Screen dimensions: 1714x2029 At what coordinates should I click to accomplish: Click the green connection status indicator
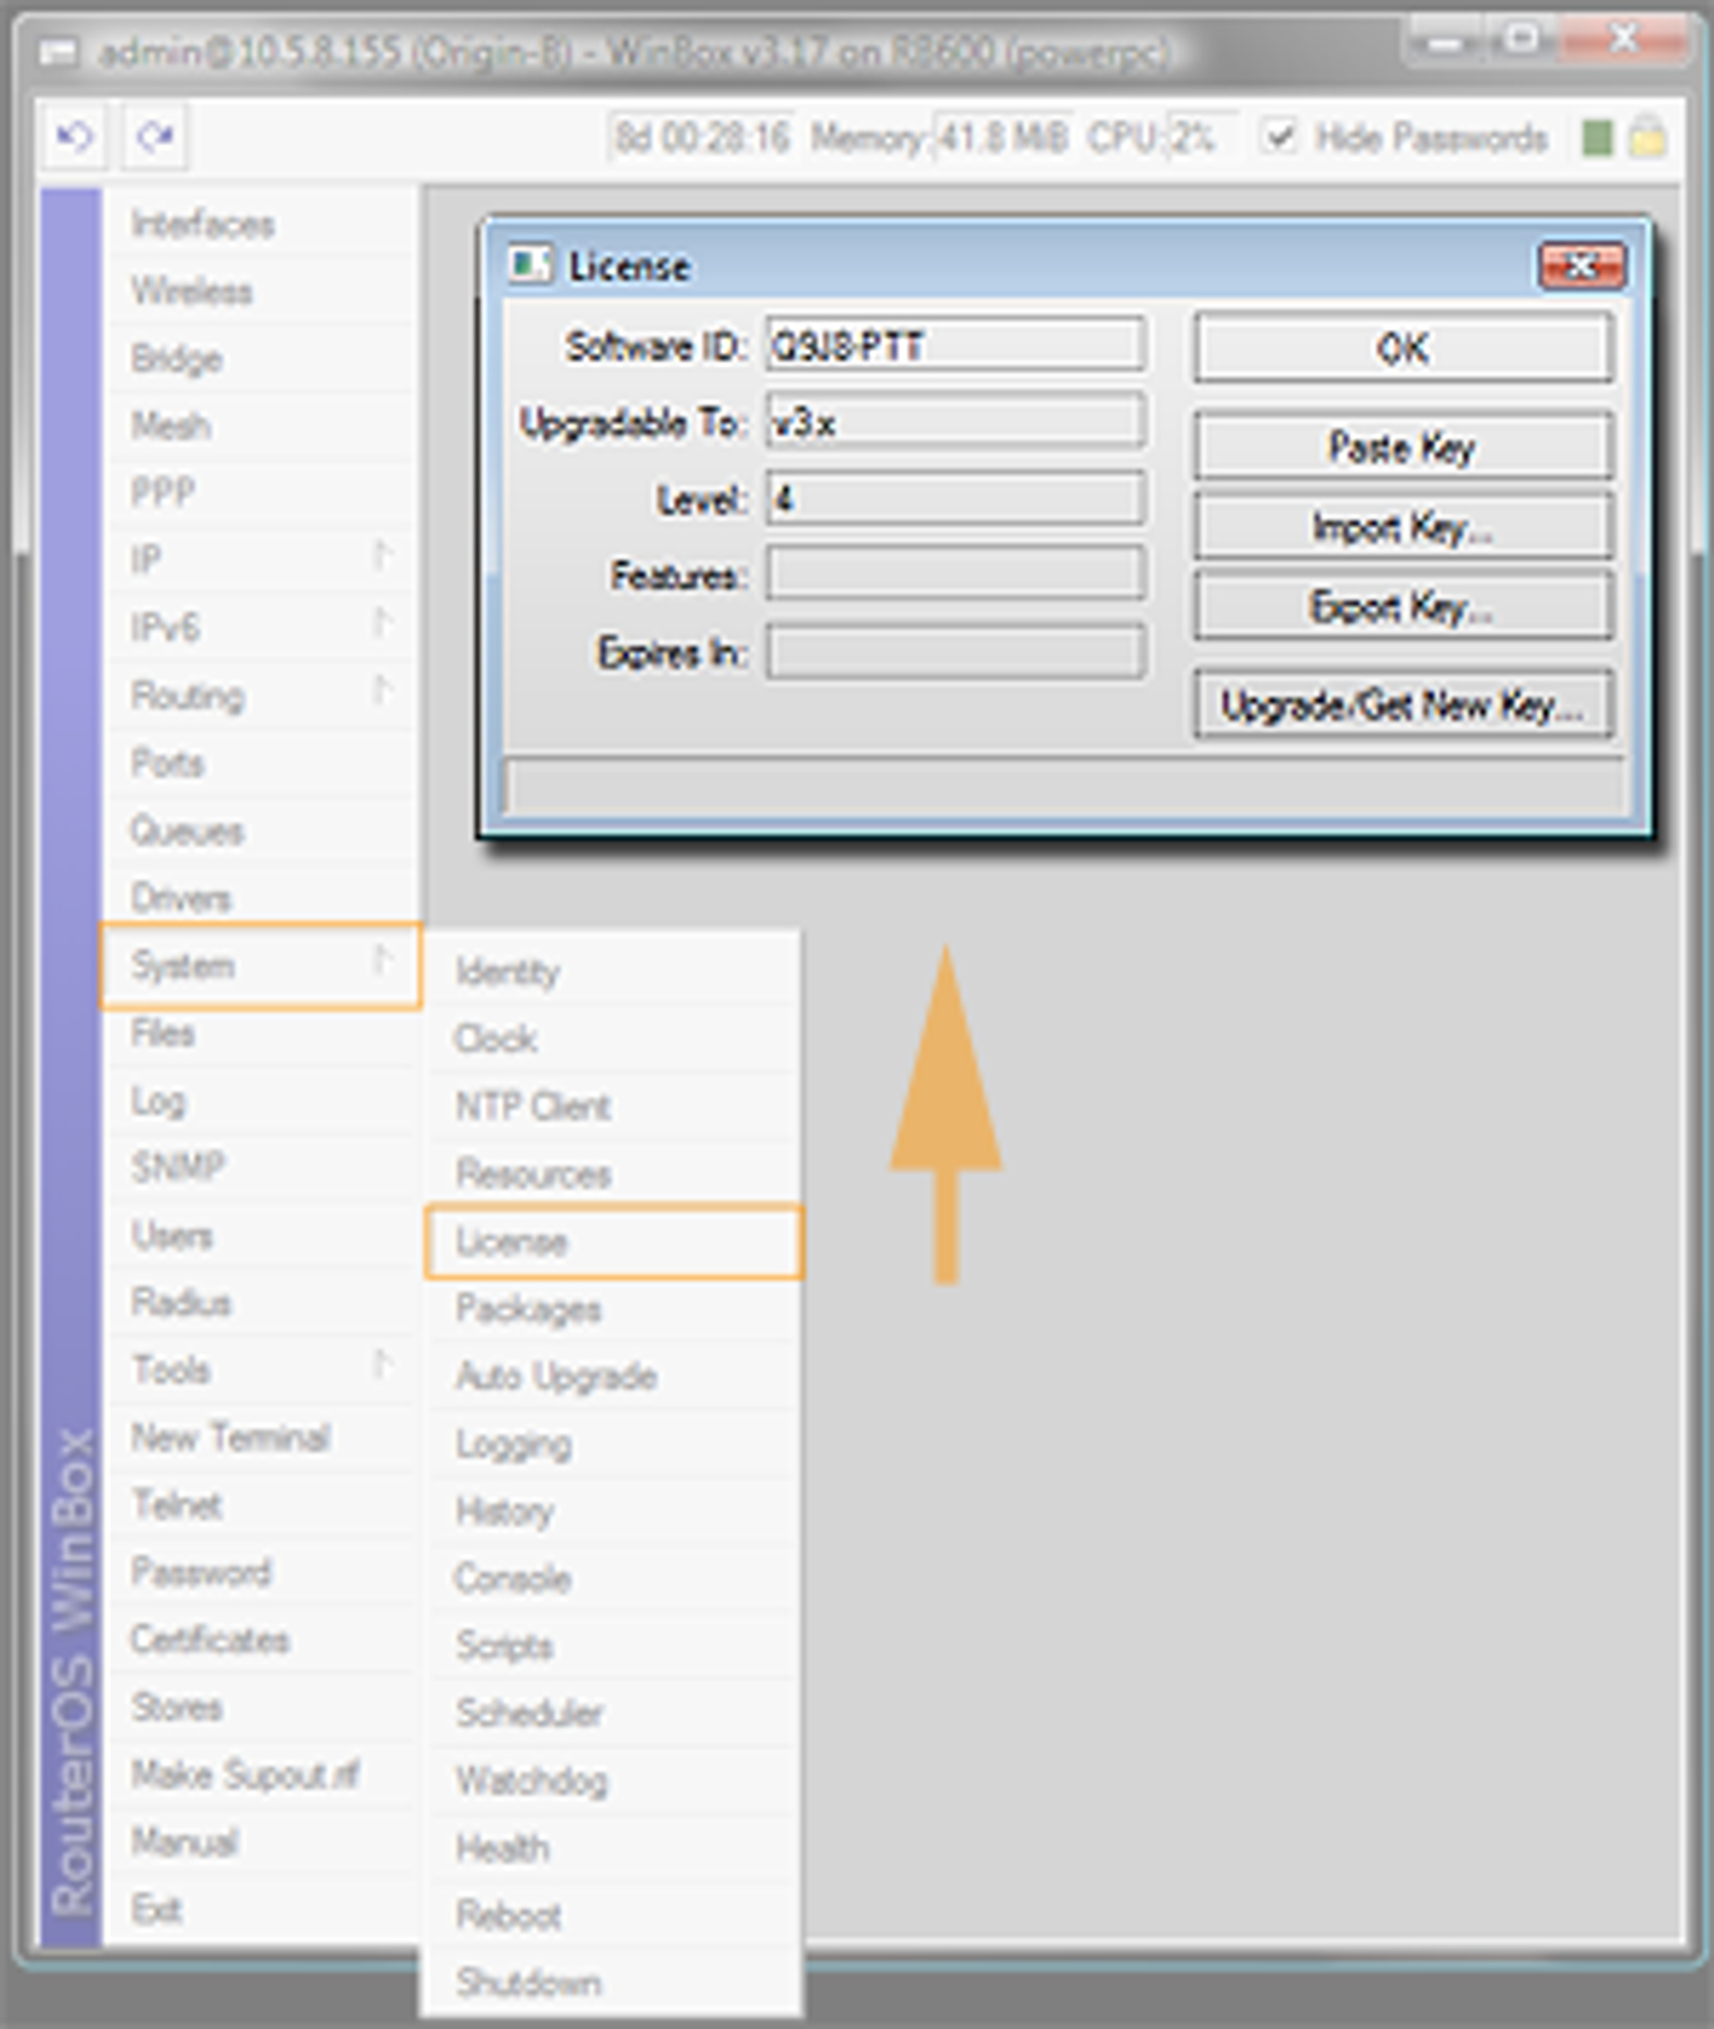click(x=1596, y=138)
